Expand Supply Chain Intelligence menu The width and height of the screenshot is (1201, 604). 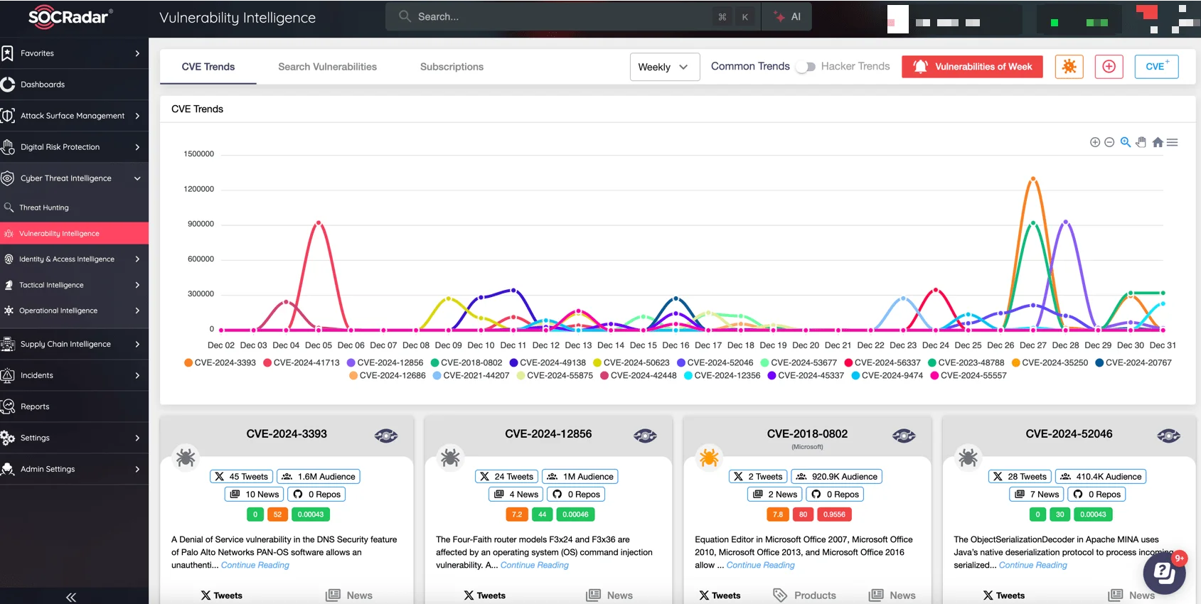(x=74, y=344)
